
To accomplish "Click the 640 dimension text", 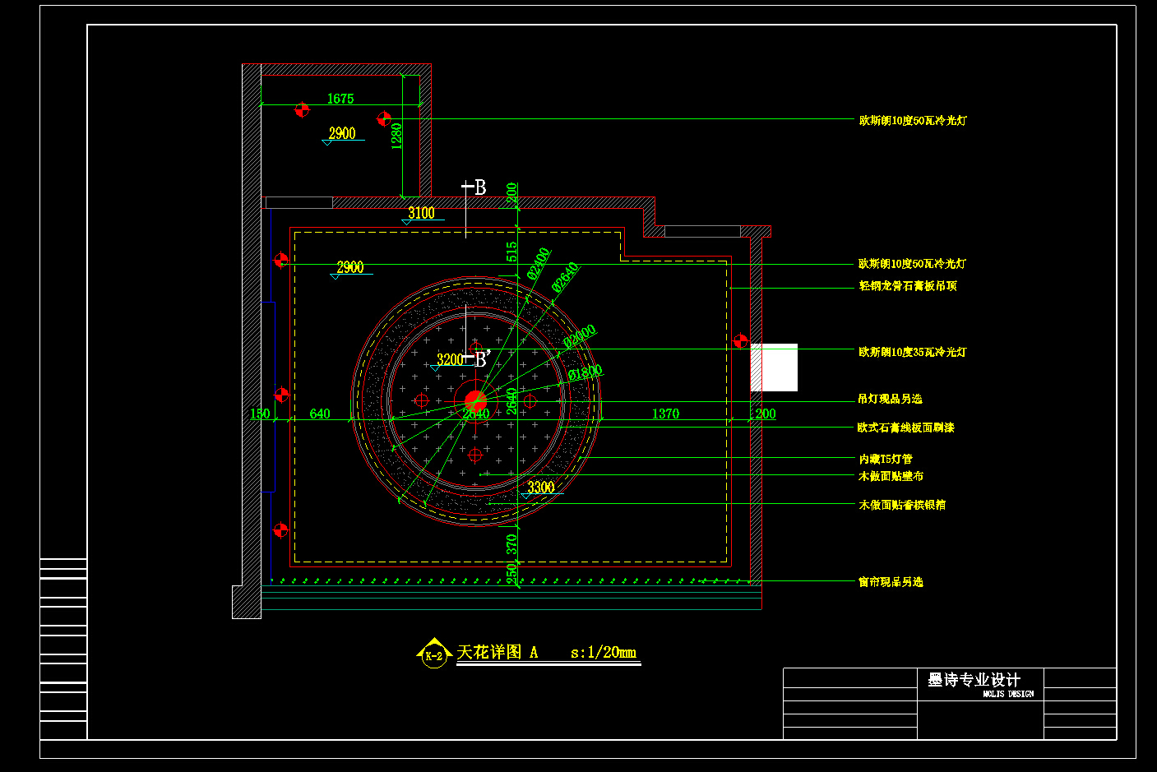I will pyautogui.click(x=320, y=414).
